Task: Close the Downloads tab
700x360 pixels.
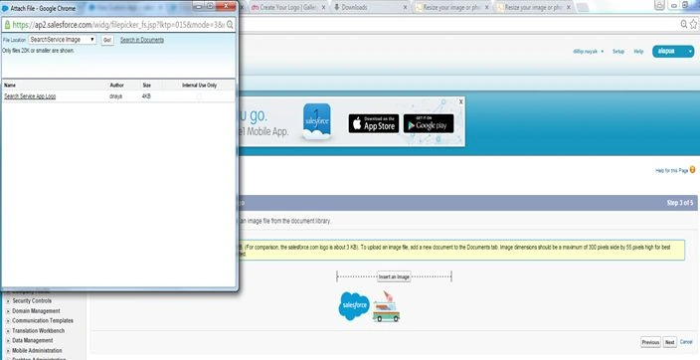Action: (x=405, y=8)
